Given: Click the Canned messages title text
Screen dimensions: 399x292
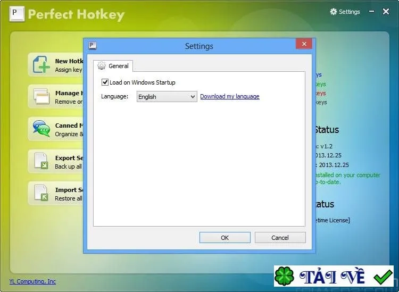Looking at the screenshot, I should pos(69,126).
